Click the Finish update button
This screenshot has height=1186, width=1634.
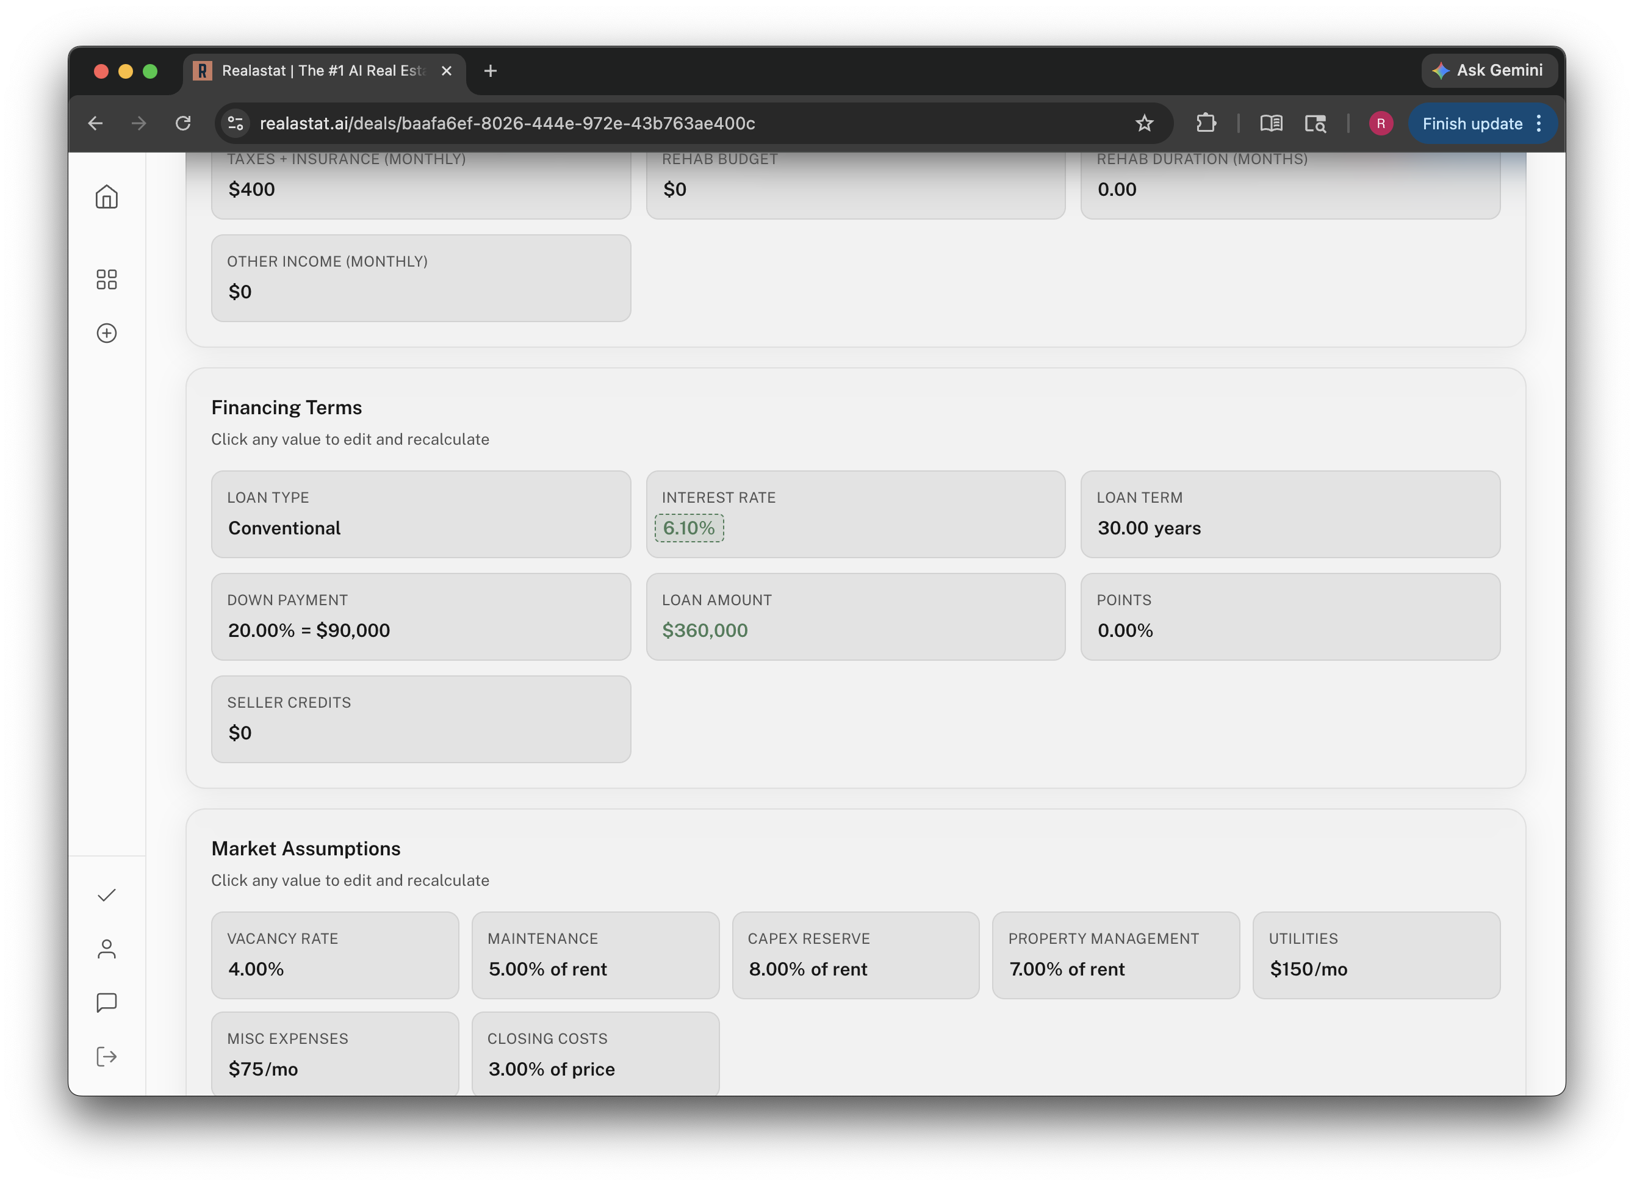tap(1482, 123)
